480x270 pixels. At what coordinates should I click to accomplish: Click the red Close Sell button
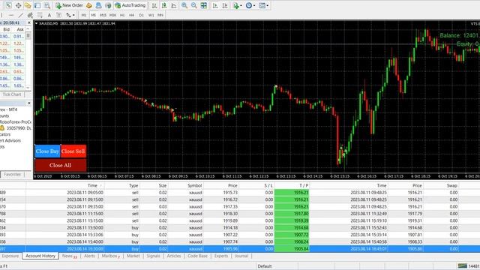tap(73, 151)
